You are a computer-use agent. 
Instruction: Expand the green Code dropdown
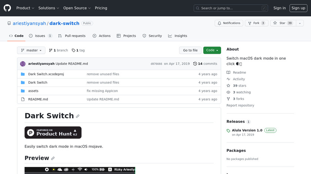(212, 51)
